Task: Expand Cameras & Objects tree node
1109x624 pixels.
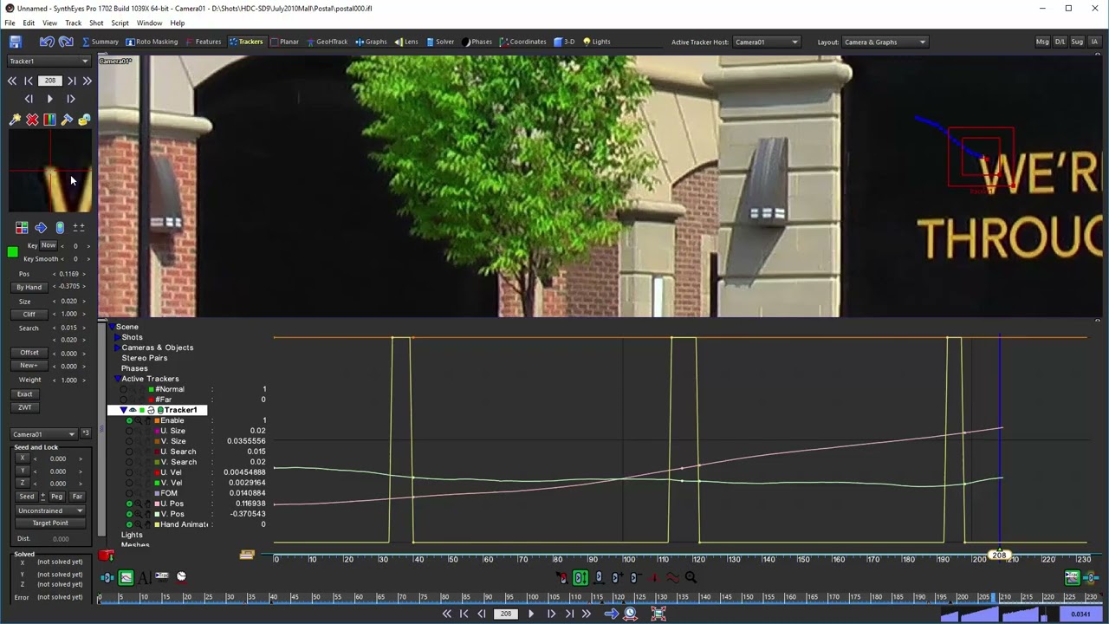Action: point(117,348)
